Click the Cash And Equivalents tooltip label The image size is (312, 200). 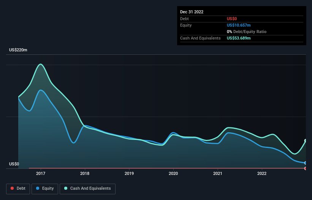tap(200, 38)
